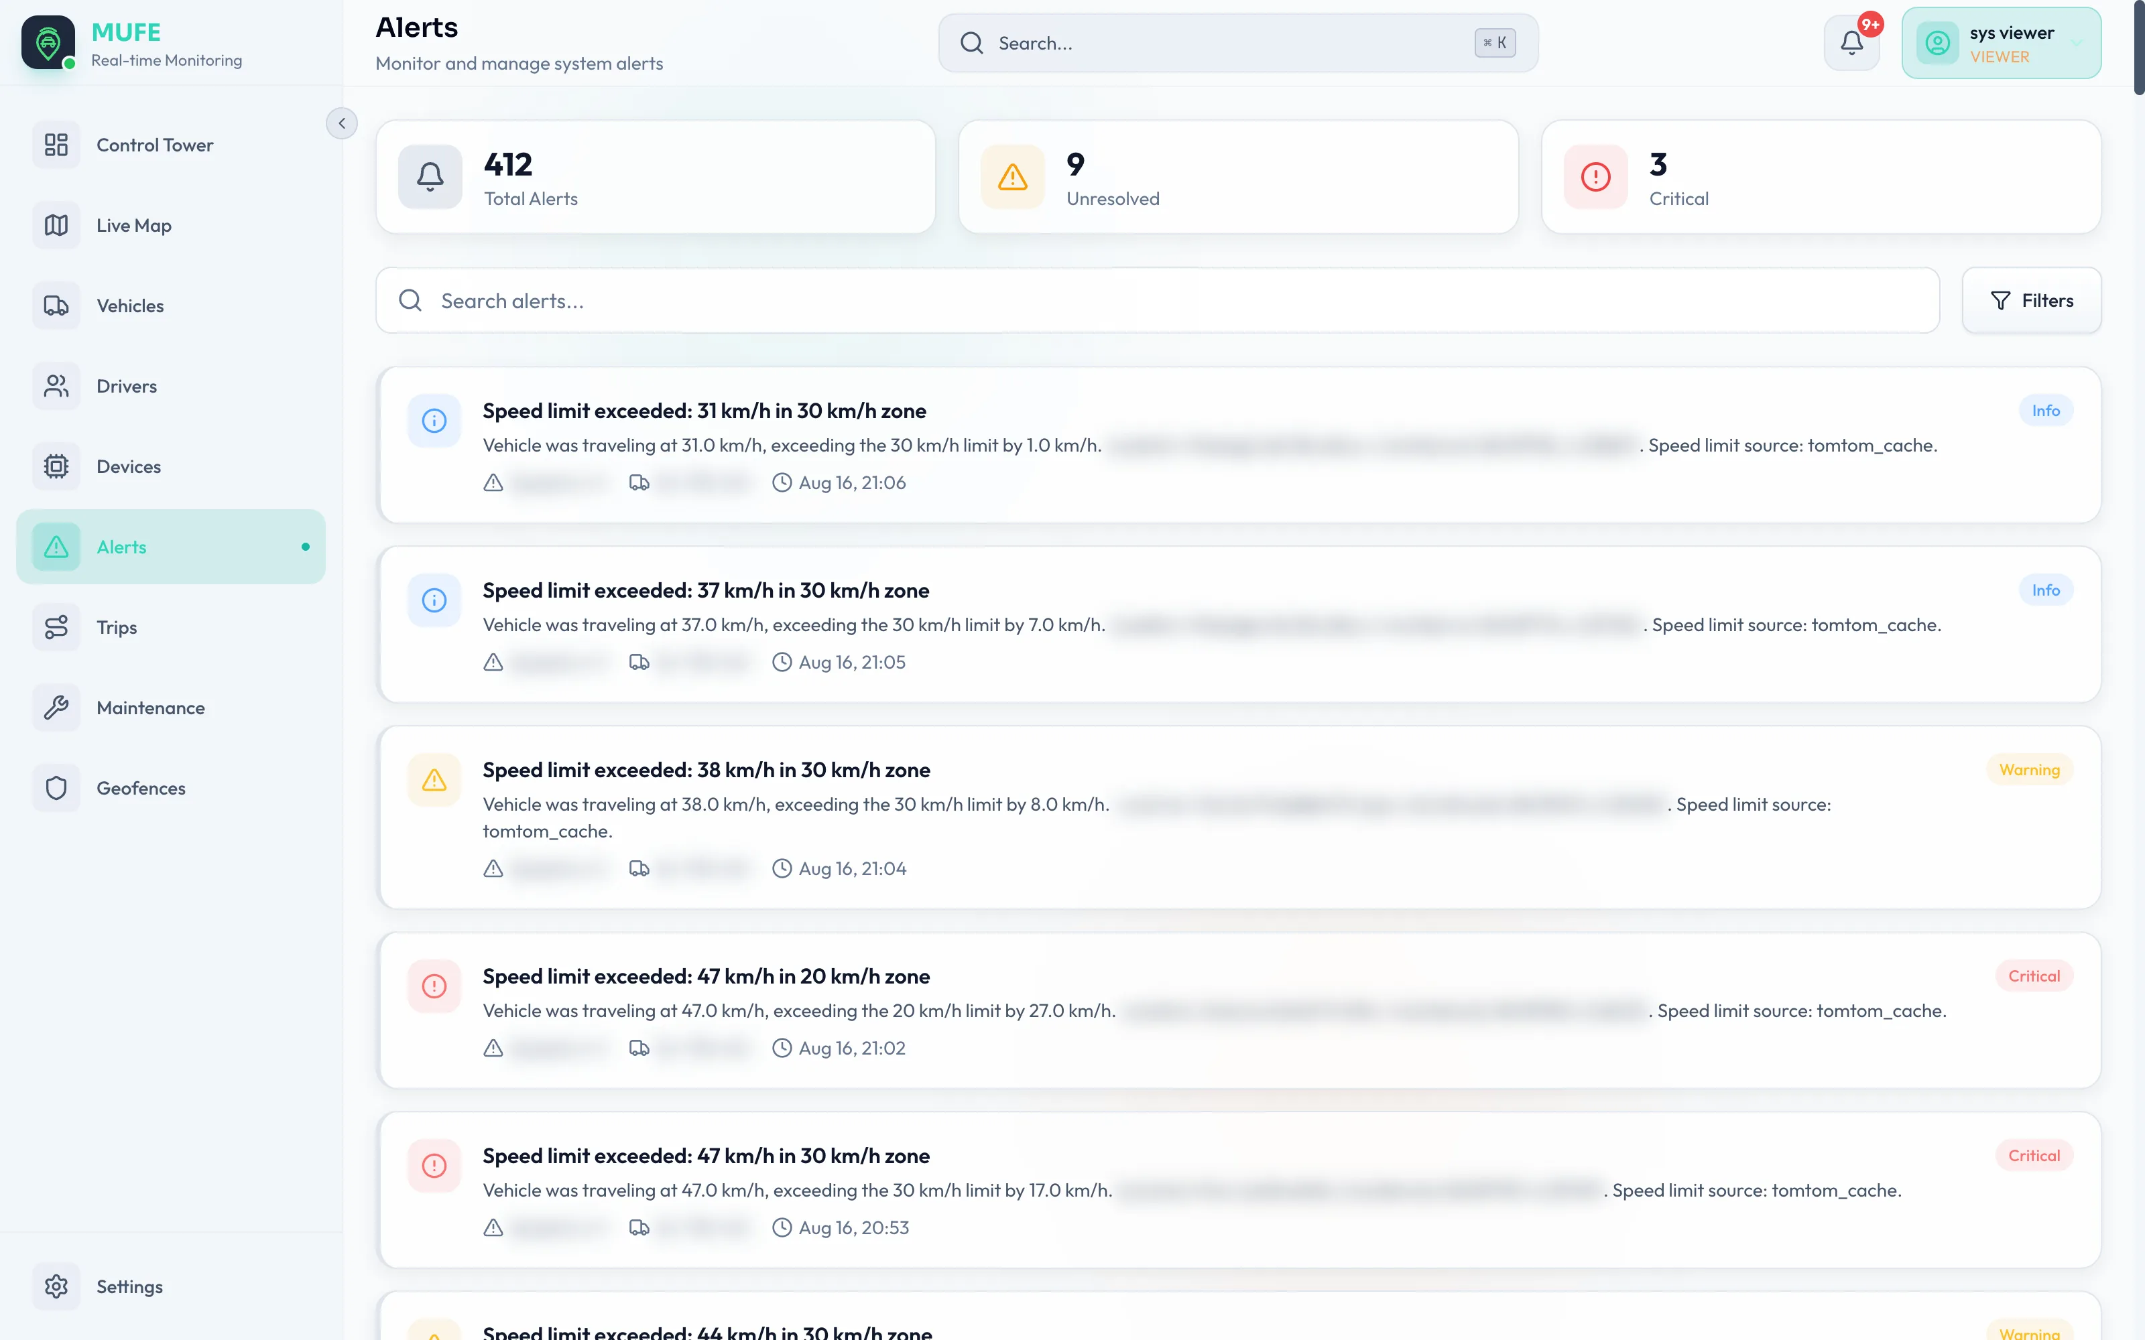Screen dimensions: 2145x1340
Task: Click the Geofences shield icon
Action: coord(57,788)
